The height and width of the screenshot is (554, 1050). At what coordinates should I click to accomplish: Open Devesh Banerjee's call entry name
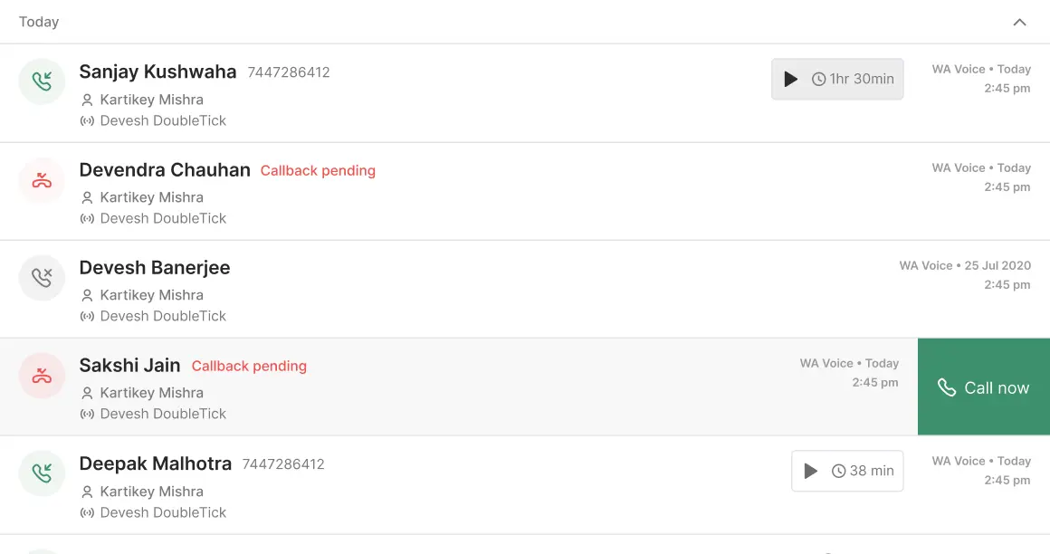155,267
